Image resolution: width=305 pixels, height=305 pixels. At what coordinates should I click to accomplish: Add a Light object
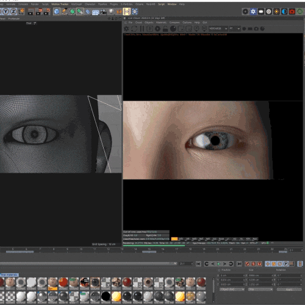coord(111,12)
